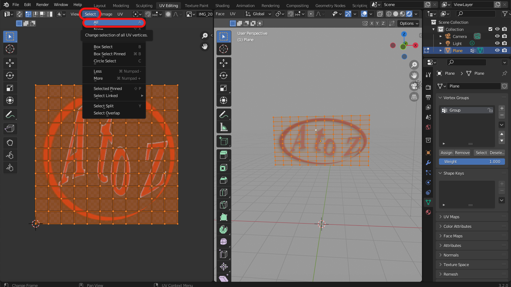
Task: Expand the UV Maps panel
Action: (440, 217)
